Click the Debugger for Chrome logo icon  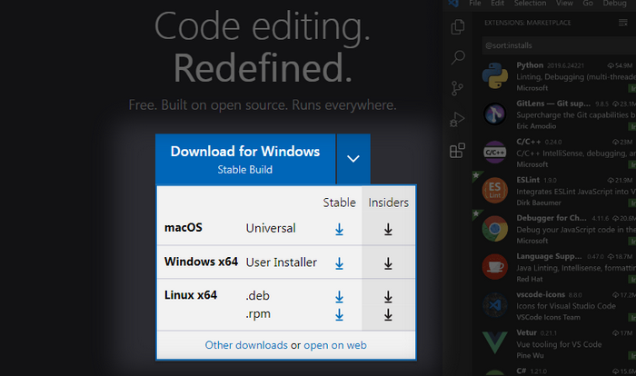pyautogui.click(x=495, y=228)
